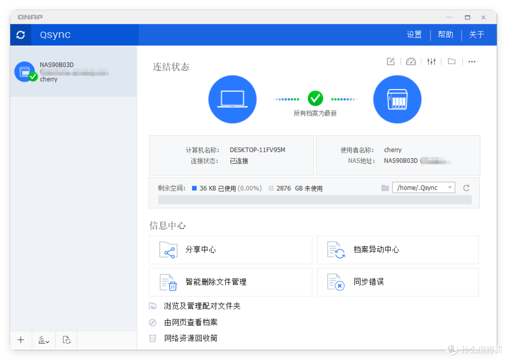The width and height of the screenshot is (507, 360).
Task: Click the 36 KB 已使用 usage label
Action: (x=218, y=188)
